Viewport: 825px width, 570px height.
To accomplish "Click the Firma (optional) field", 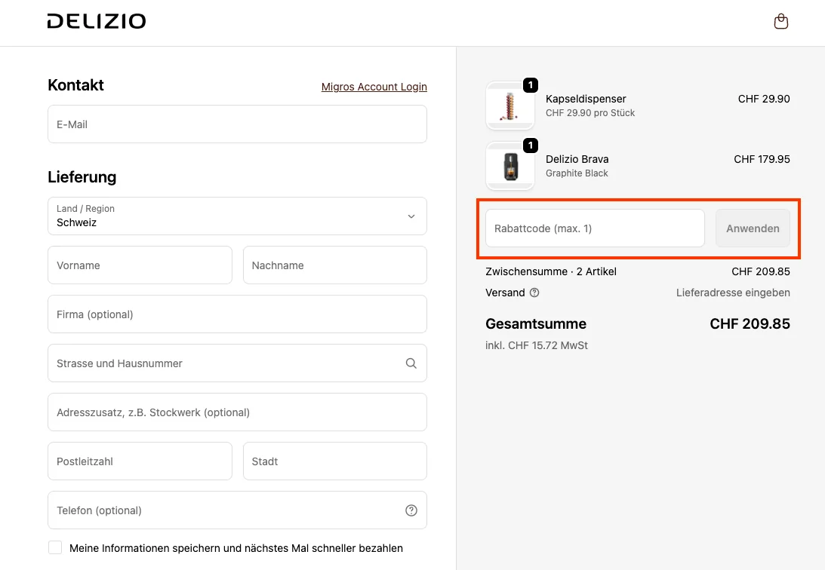I will point(237,314).
